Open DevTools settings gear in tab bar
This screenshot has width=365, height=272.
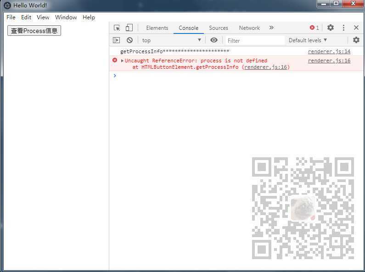coord(330,28)
